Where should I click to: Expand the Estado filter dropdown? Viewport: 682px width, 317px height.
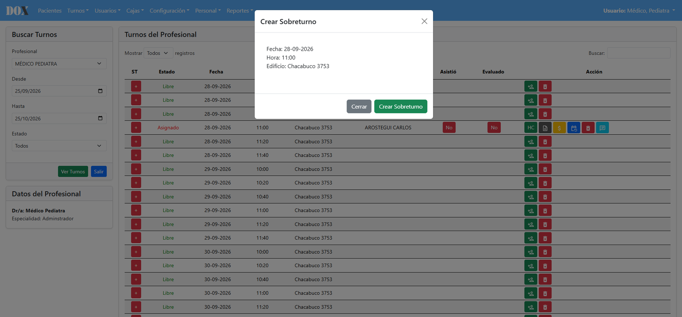(x=59, y=146)
